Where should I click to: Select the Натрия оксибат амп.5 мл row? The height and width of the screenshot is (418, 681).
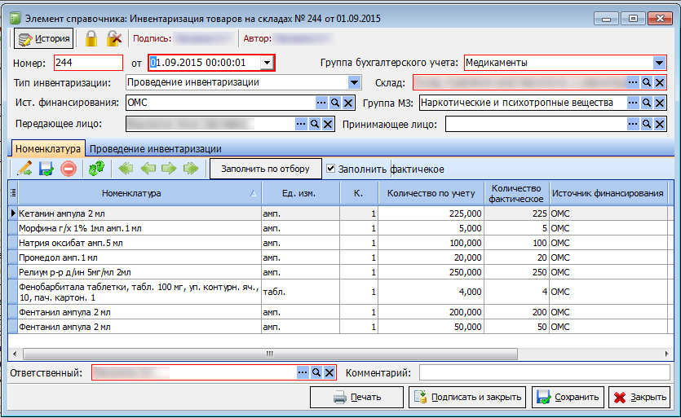click(338, 243)
